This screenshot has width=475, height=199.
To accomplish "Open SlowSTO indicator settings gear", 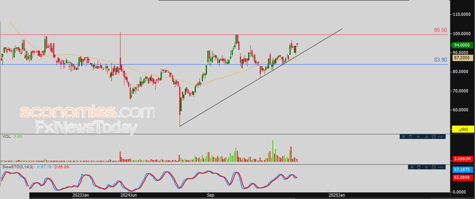I will pos(434,167).
